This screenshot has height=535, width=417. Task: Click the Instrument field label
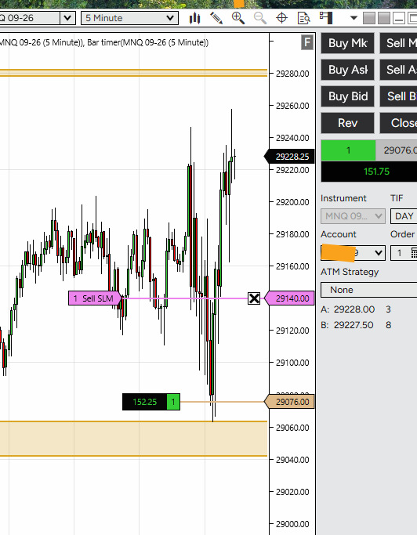tap(343, 198)
